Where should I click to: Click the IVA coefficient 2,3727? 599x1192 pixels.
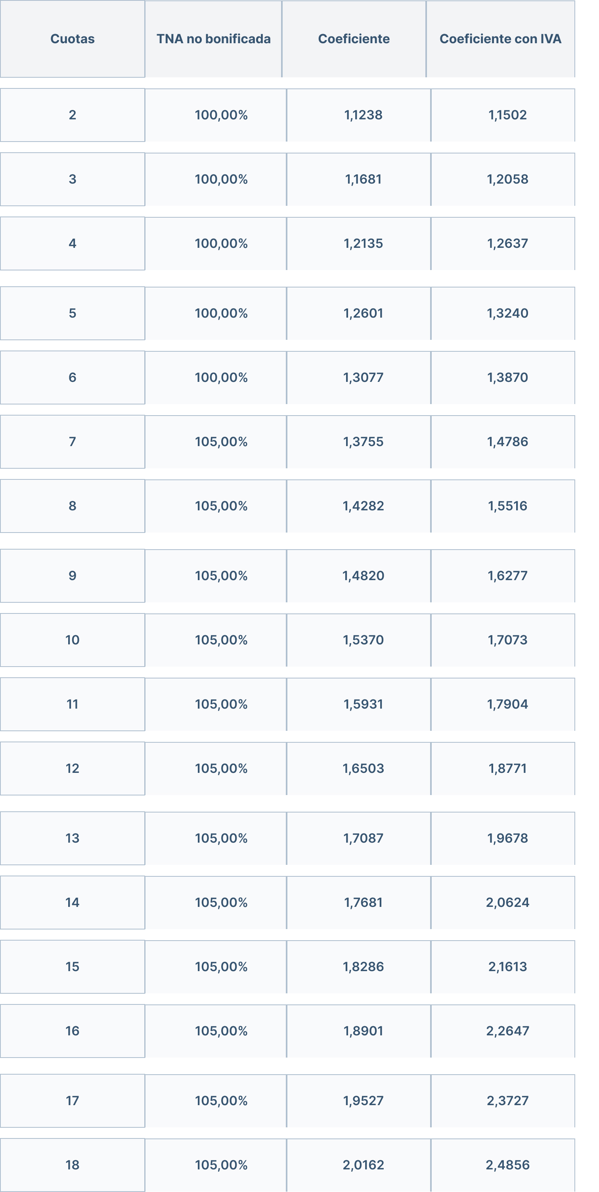pyautogui.click(x=507, y=1100)
